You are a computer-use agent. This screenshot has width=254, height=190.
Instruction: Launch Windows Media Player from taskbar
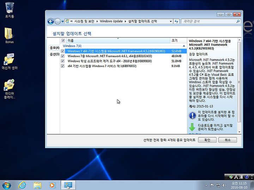52,185
